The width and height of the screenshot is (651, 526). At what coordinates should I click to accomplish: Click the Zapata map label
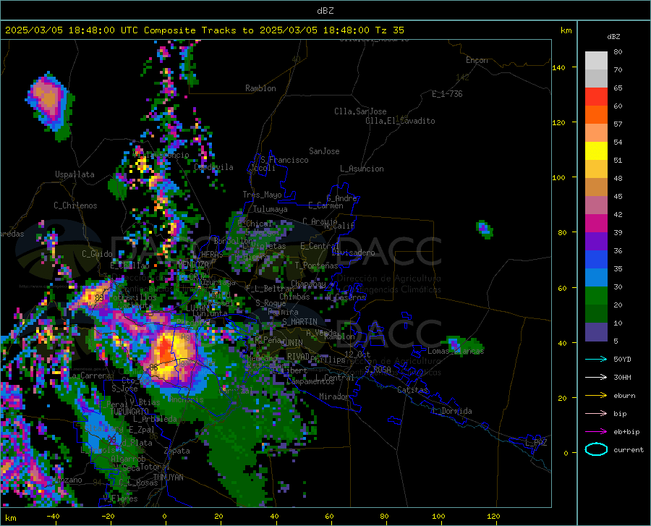pyautogui.click(x=177, y=451)
